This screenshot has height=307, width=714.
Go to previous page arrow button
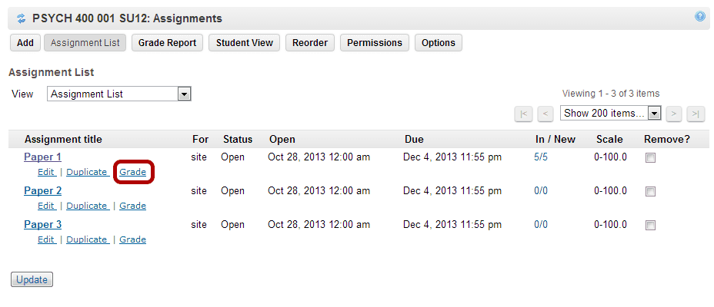[545, 114]
